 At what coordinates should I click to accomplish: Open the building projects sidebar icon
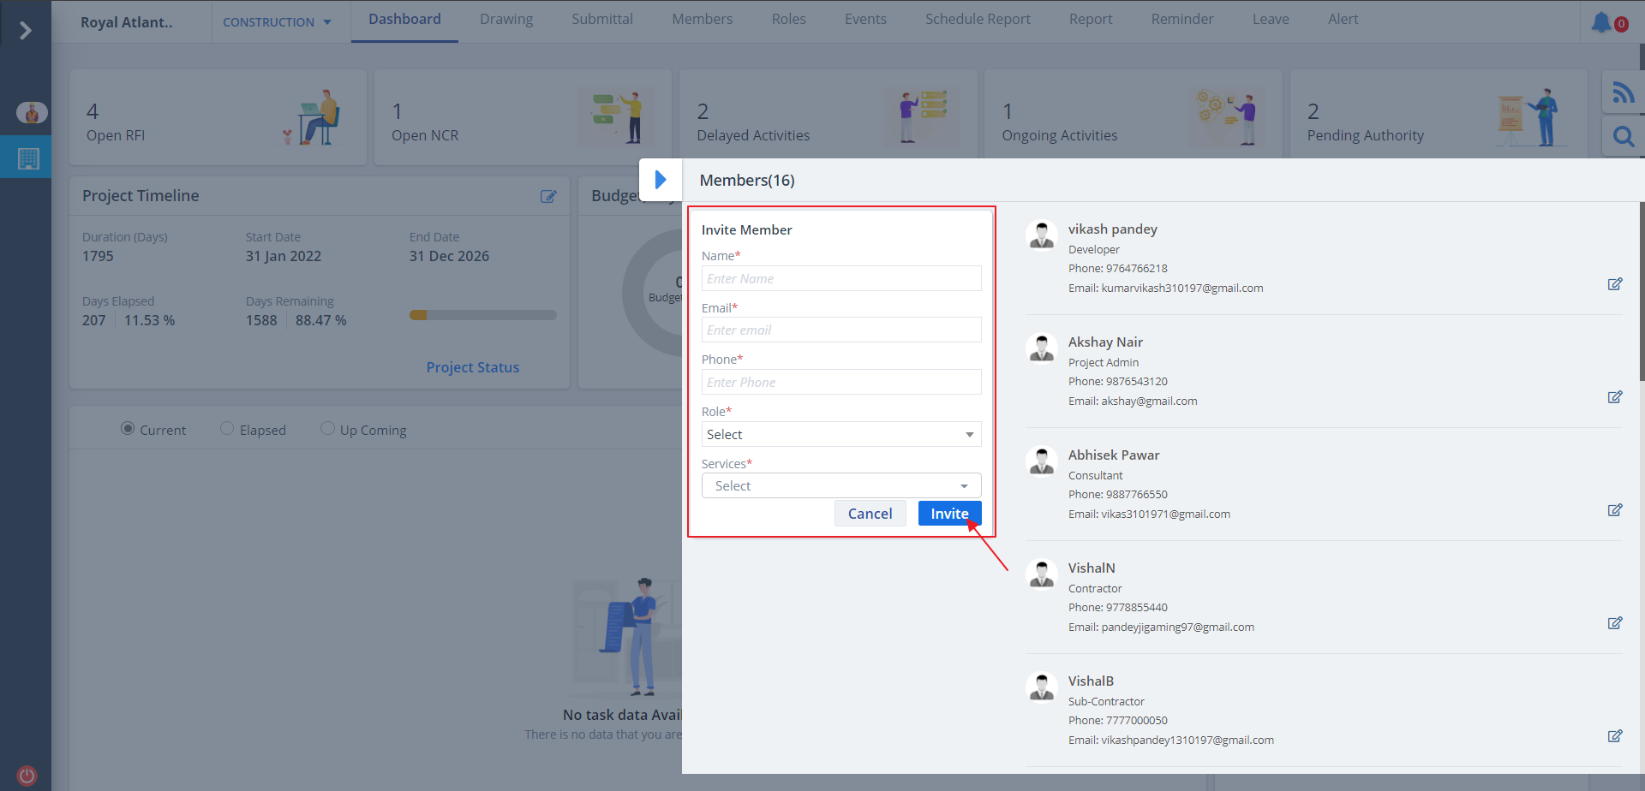(28, 158)
